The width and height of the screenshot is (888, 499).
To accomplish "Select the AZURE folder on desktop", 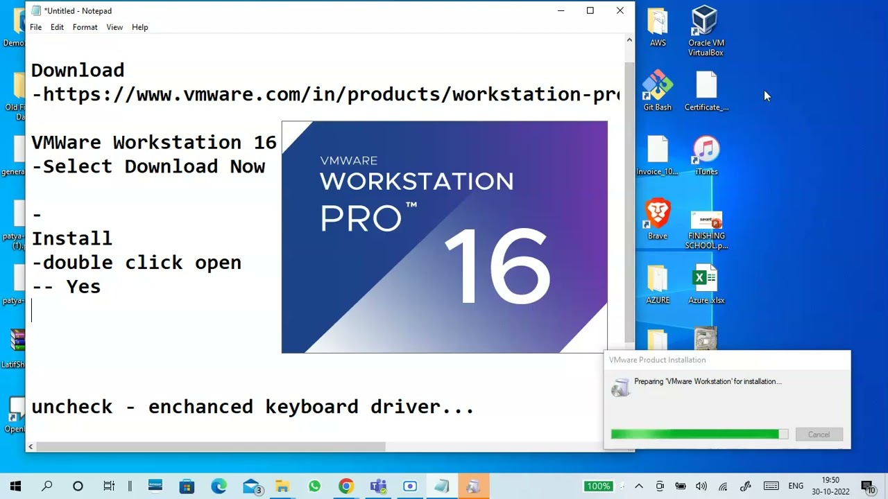I will coord(658,284).
